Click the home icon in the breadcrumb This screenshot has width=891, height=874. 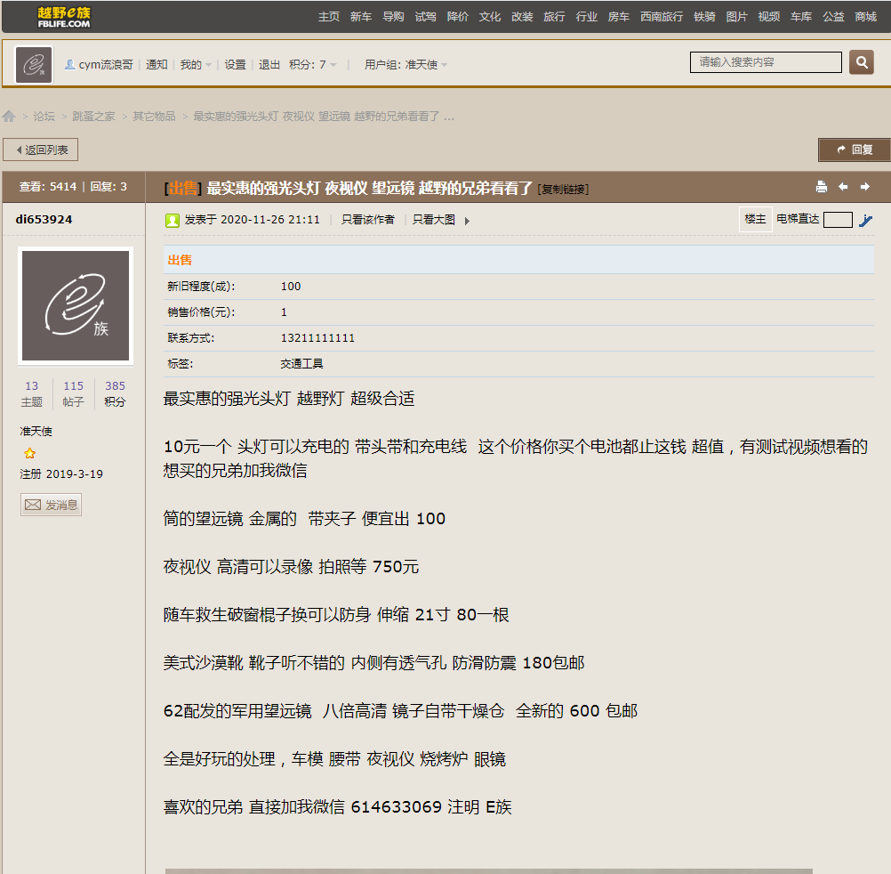pos(9,116)
